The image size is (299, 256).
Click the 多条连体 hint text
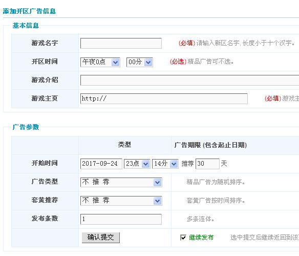[x=200, y=219]
